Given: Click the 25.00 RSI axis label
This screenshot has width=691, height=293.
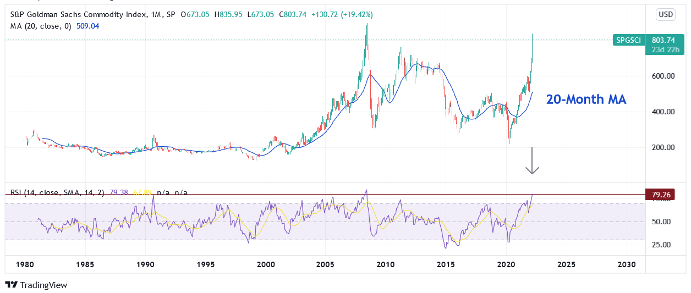Looking at the screenshot, I should click(661, 245).
